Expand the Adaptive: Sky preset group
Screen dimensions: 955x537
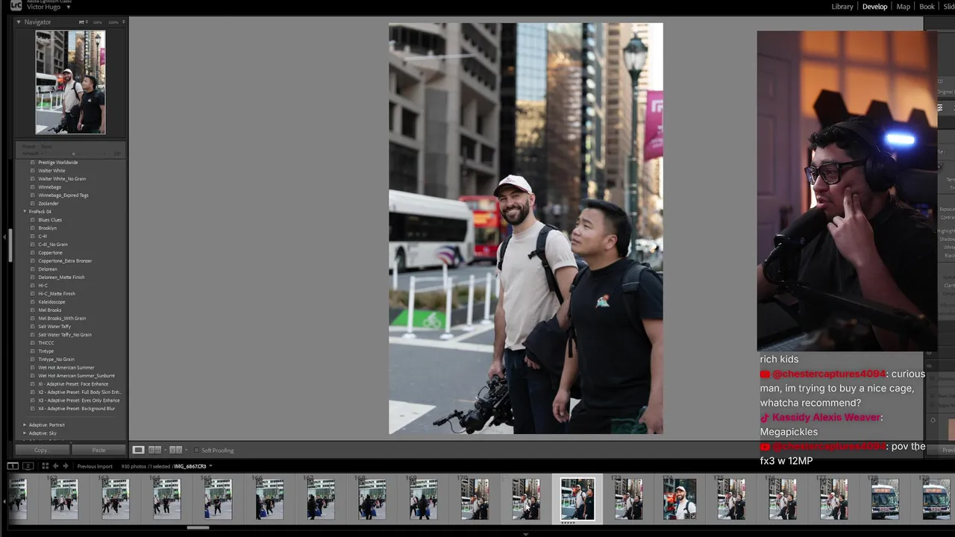[x=24, y=433]
